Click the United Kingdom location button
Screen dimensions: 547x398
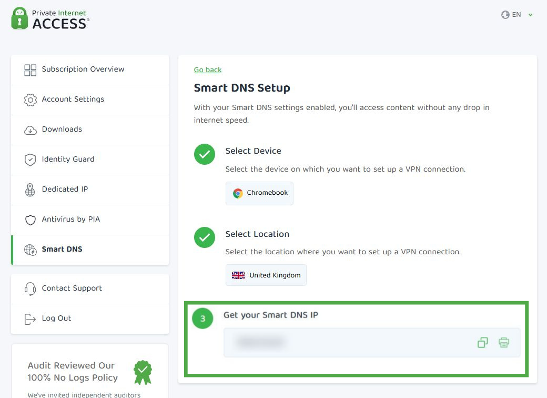click(x=266, y=275)
